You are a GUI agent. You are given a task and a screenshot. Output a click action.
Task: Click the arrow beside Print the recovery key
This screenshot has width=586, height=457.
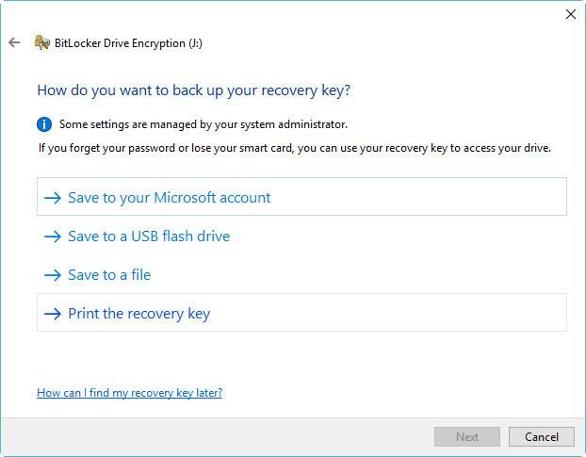52,314
